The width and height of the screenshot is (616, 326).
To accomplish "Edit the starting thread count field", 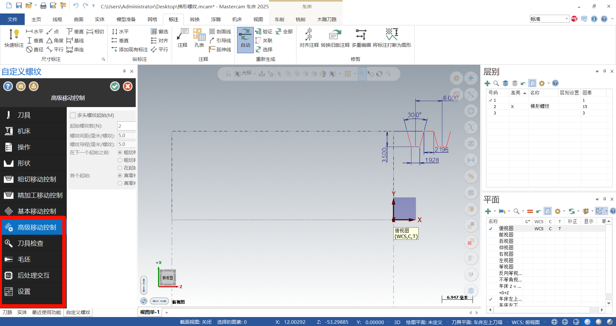I will click(126, 126).
